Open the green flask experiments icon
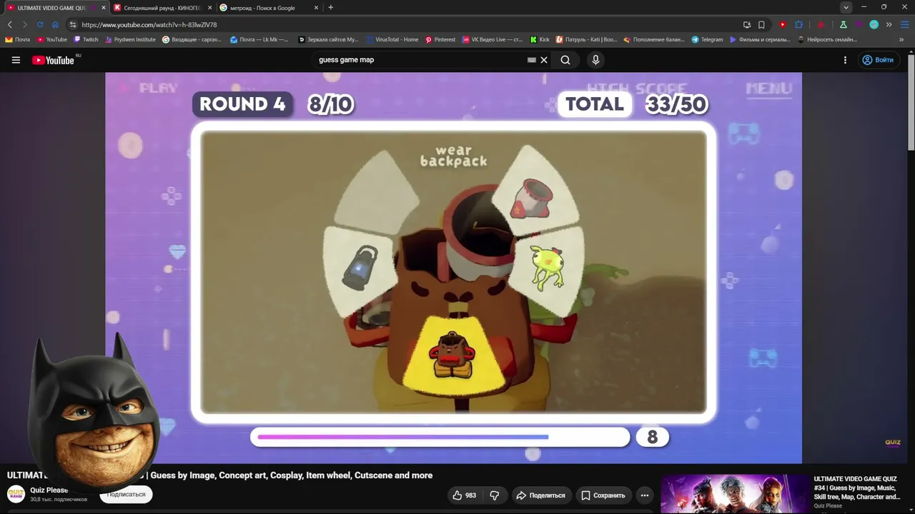The height and width of the screenshot is (514, 915). pyautogui.click(x=844, y=24)
